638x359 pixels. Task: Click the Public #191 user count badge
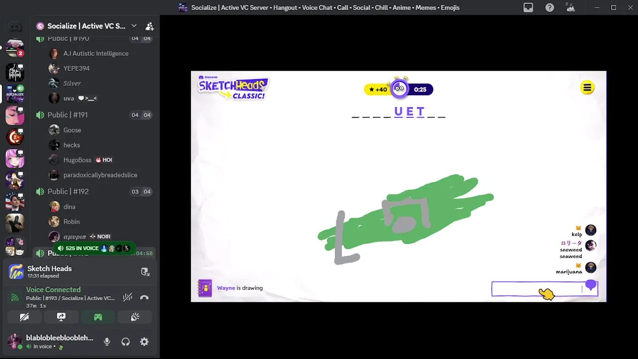pos(141,115)
